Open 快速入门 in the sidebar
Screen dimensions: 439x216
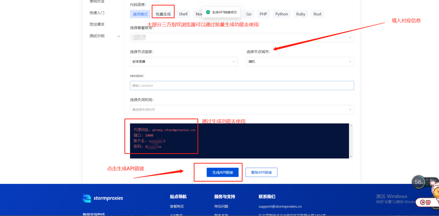pyautogui.click(x=97, y=13)
